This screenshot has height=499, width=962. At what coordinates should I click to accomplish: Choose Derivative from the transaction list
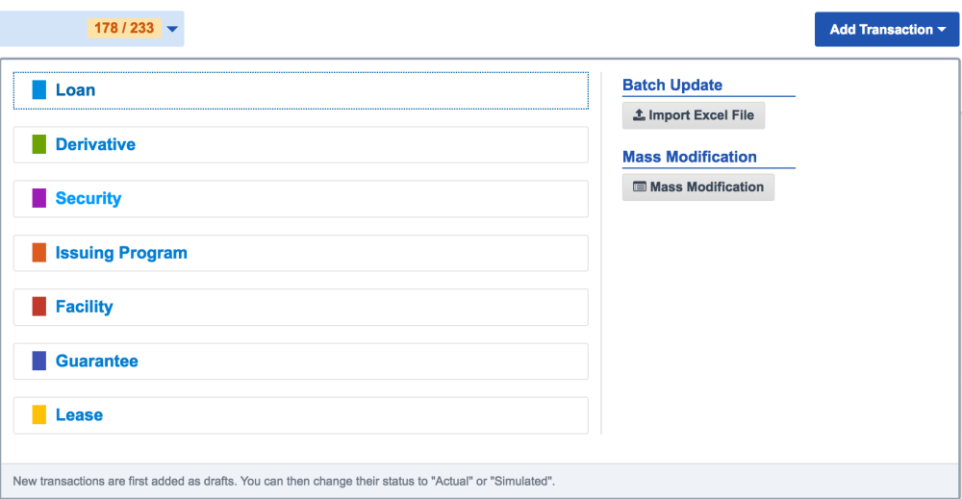(300, 144)
